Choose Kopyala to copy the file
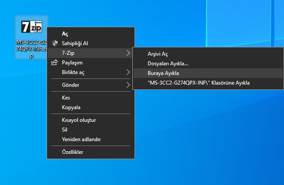284x185 pixels. pyautogui.click(x=91, y=107)
